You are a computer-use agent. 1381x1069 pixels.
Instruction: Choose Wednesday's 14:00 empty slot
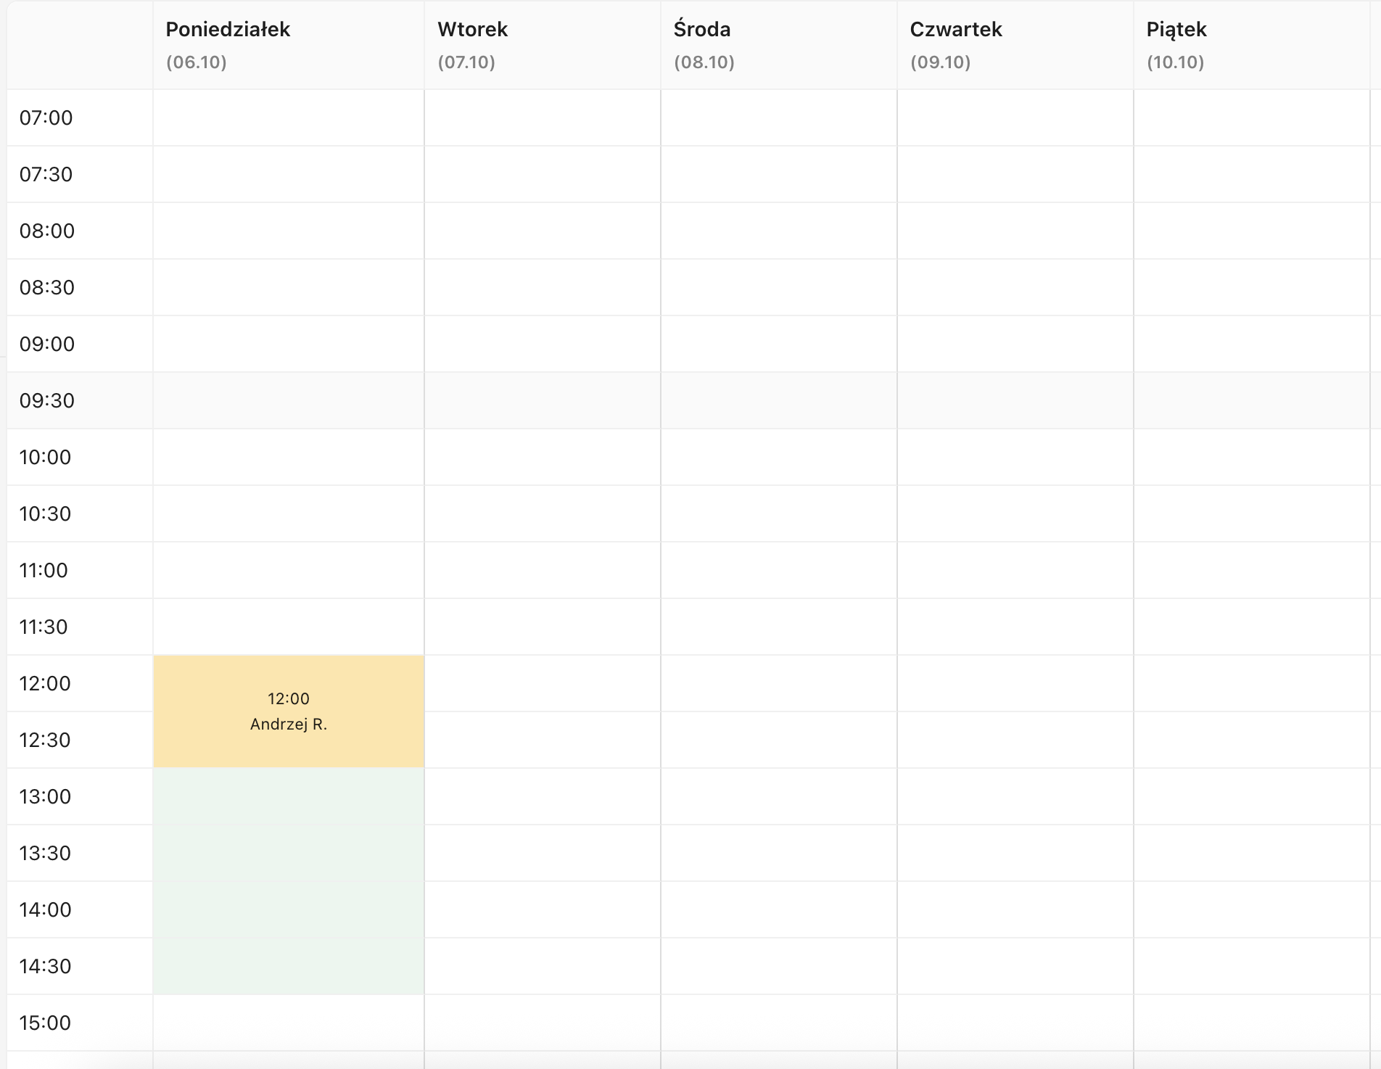tap(779, 909)
